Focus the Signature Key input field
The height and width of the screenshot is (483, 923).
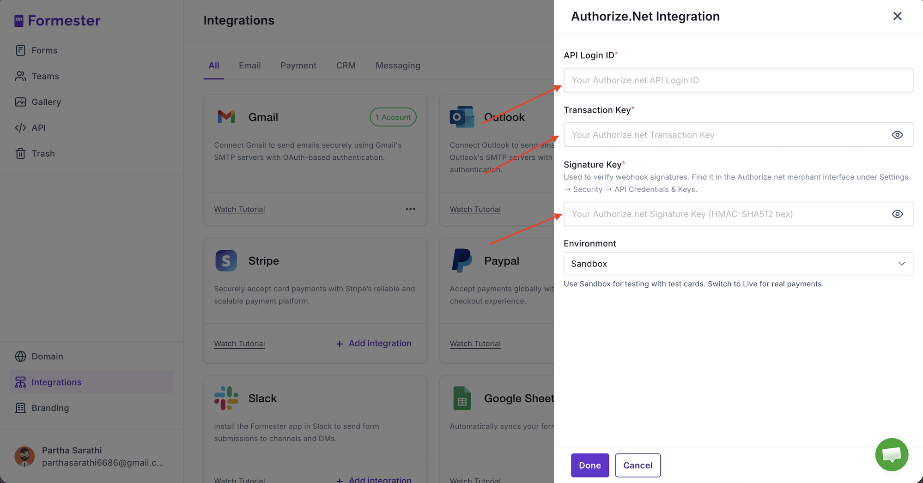click(x=738, y=214)
